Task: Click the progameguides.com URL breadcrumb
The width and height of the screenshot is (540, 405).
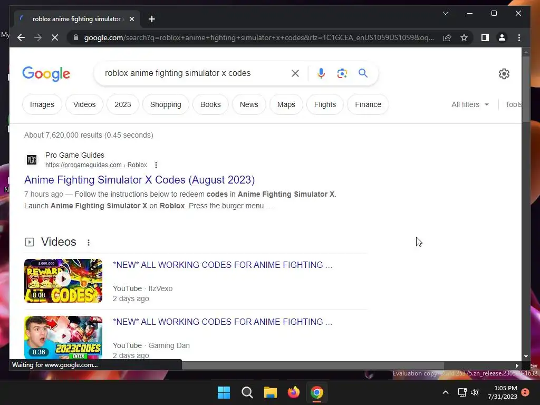Action: [x=96, y=165]
